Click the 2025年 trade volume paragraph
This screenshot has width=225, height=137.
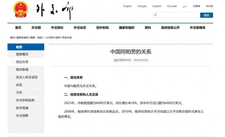pos(124,103)
